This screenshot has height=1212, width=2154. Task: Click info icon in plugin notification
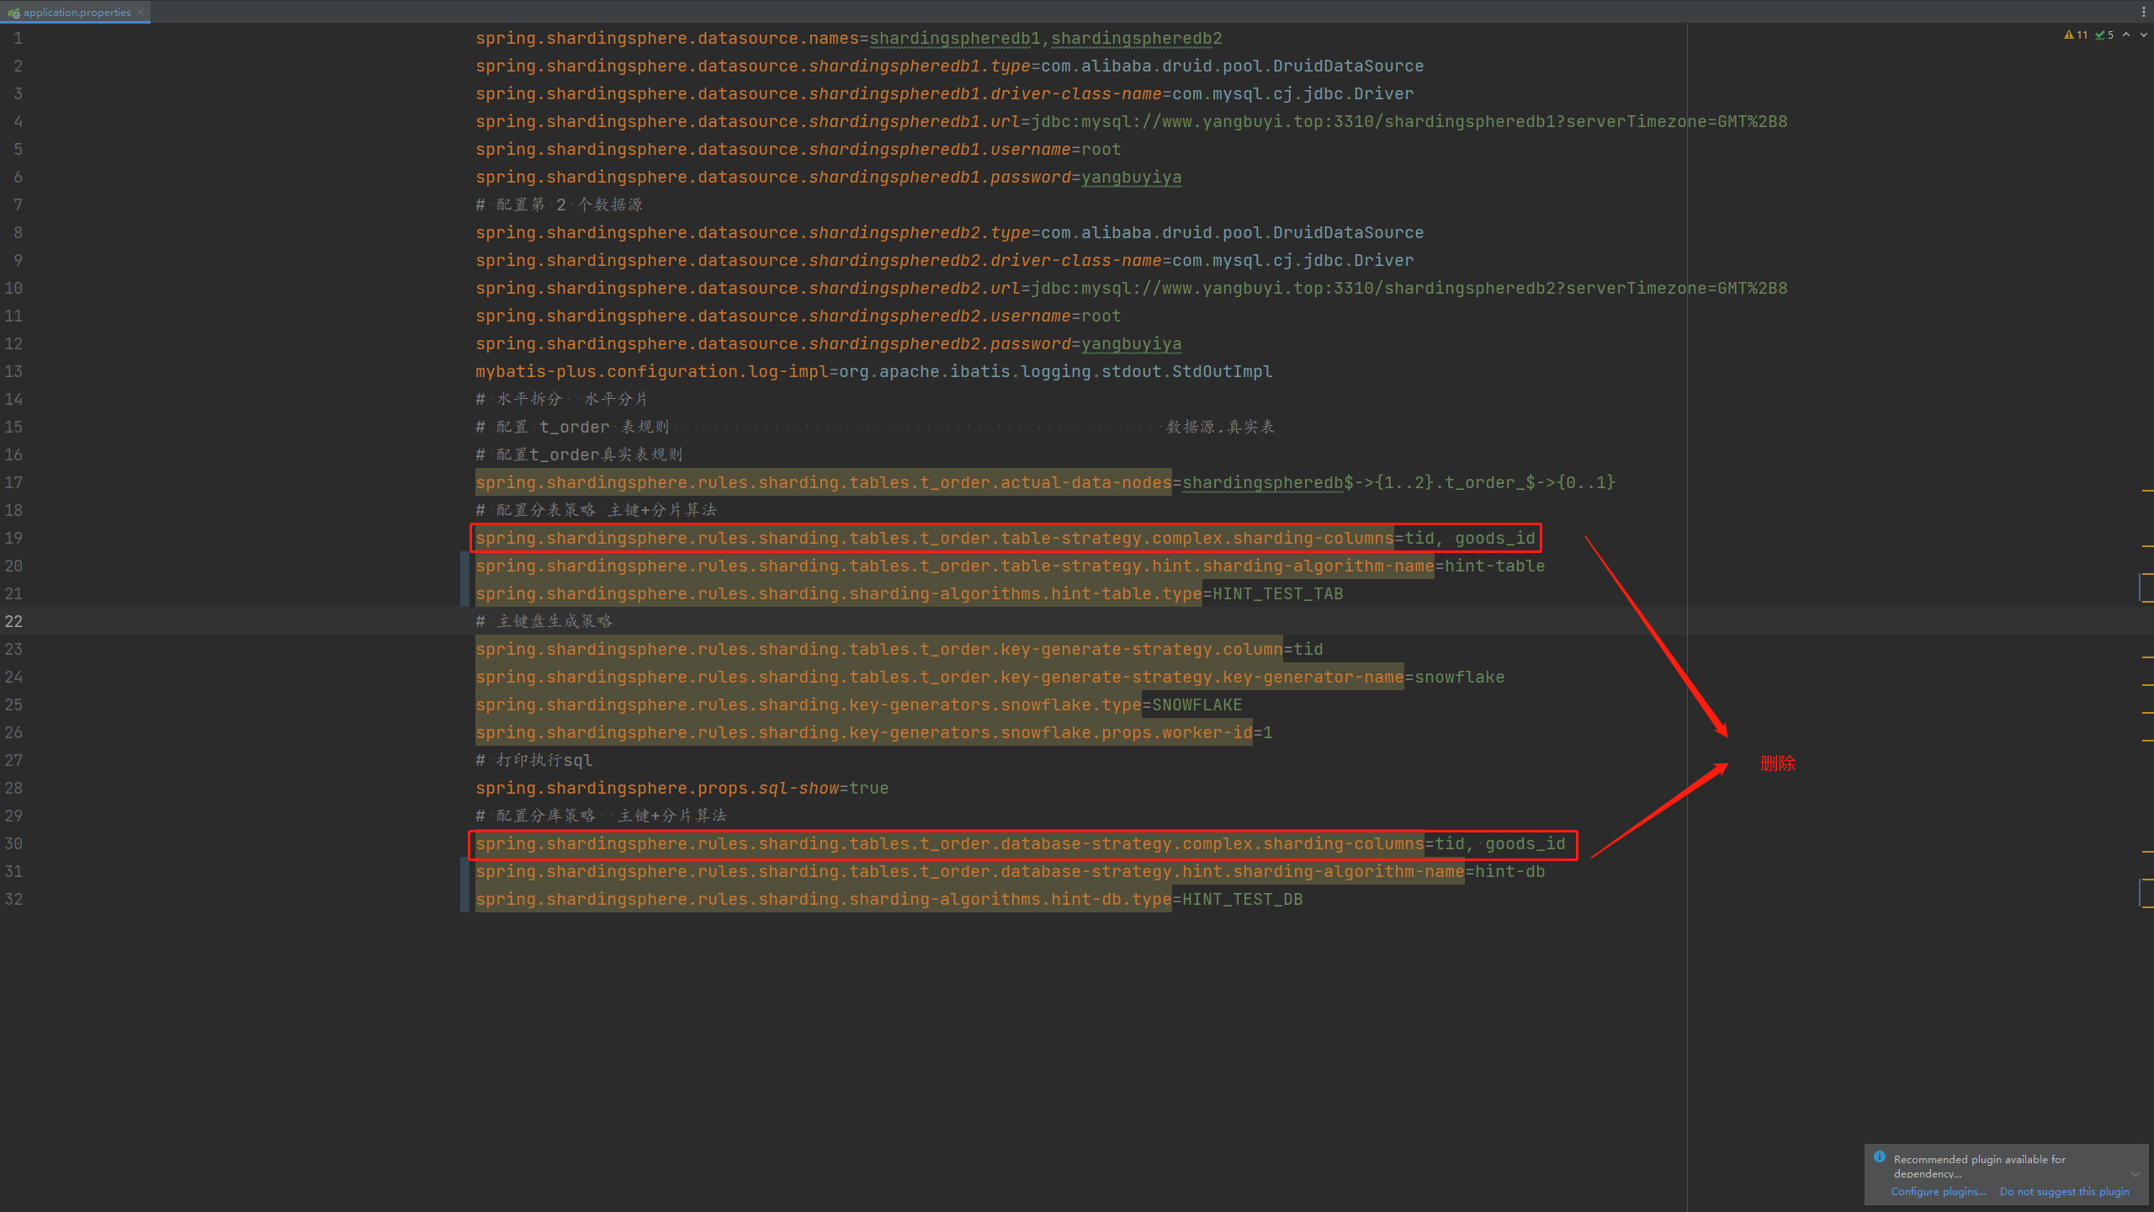1880,1156
